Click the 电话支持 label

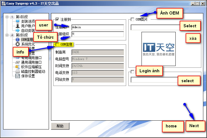tap(62, 73)
